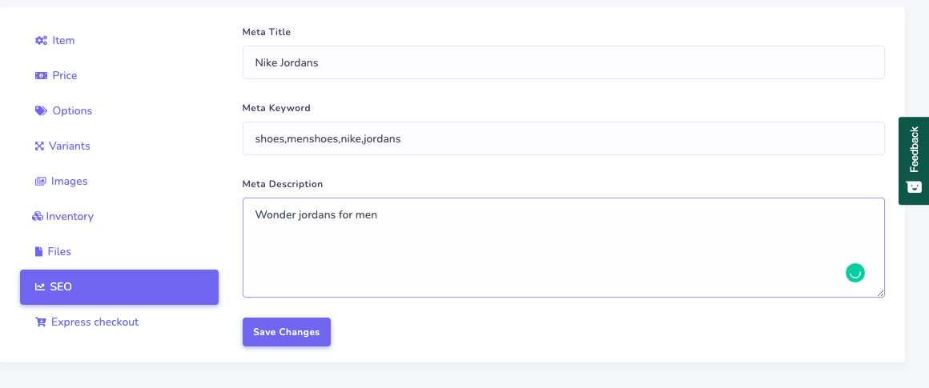
Task: Focus the Meta Title input field
Action: point(563,62)
